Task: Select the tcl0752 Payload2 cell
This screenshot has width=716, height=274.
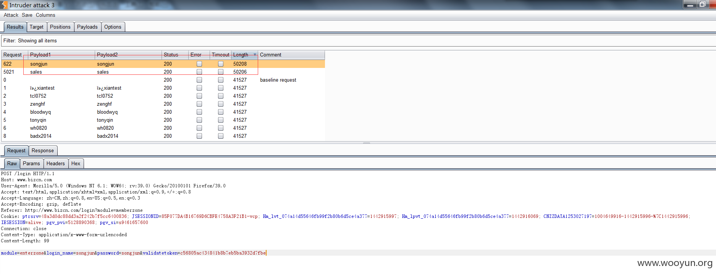Action: point(128,96)
